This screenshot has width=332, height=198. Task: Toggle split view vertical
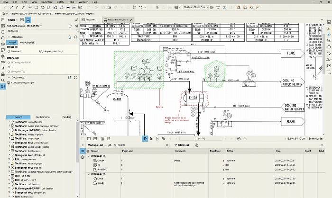tap(89, 139)
